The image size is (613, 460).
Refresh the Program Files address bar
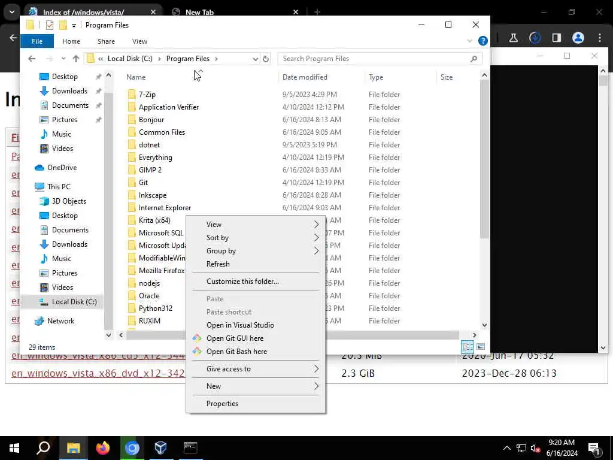click(x=266, y=59)
